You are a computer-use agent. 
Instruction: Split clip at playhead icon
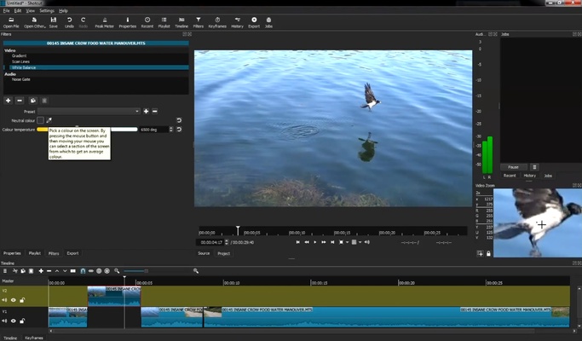click(x=73, y=271)
